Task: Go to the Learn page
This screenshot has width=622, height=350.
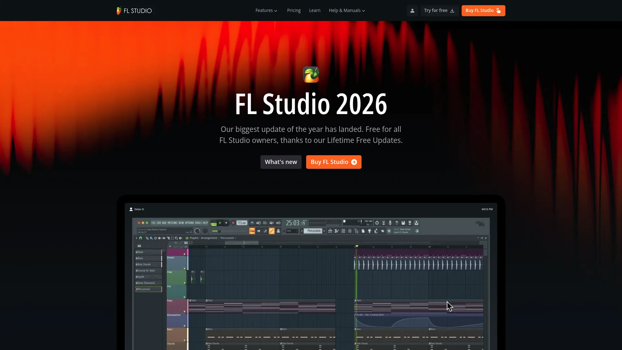Action: 315,11
